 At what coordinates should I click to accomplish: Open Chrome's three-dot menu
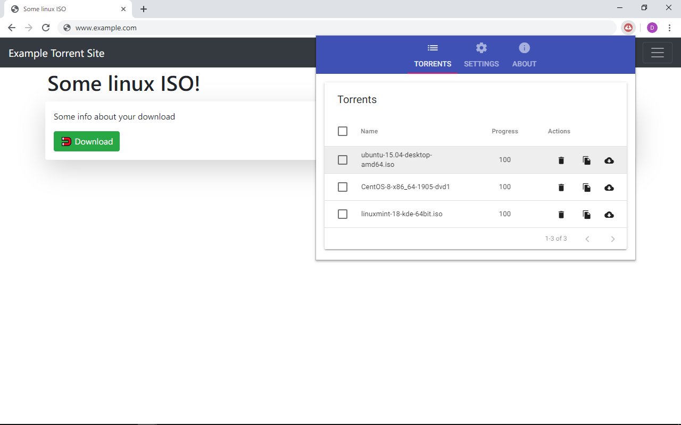click(x=669, y=27)
